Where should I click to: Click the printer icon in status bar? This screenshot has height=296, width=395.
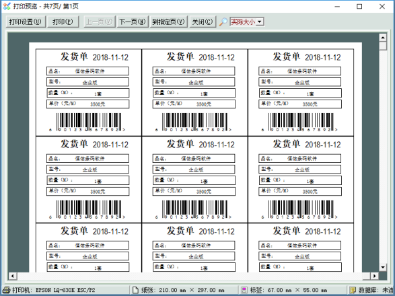(6, 290)
